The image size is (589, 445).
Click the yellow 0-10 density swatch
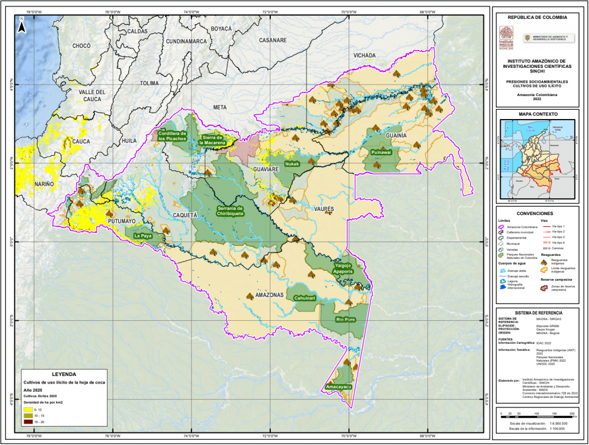tap(28, 410)
